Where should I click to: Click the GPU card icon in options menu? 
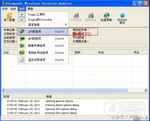point(22,39)
